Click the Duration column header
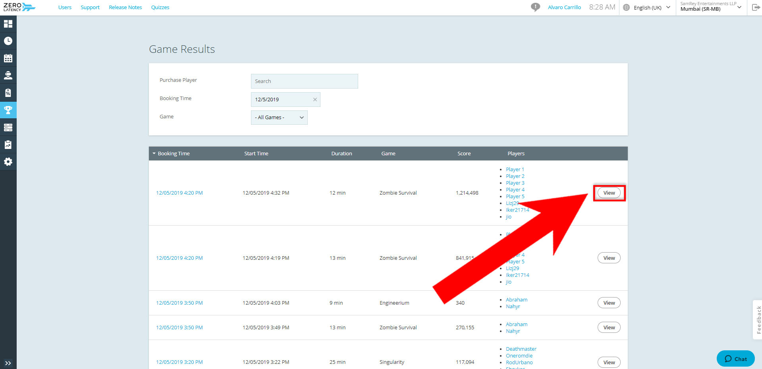Screen dimensions: 762x369 click(x=341, y=154)
